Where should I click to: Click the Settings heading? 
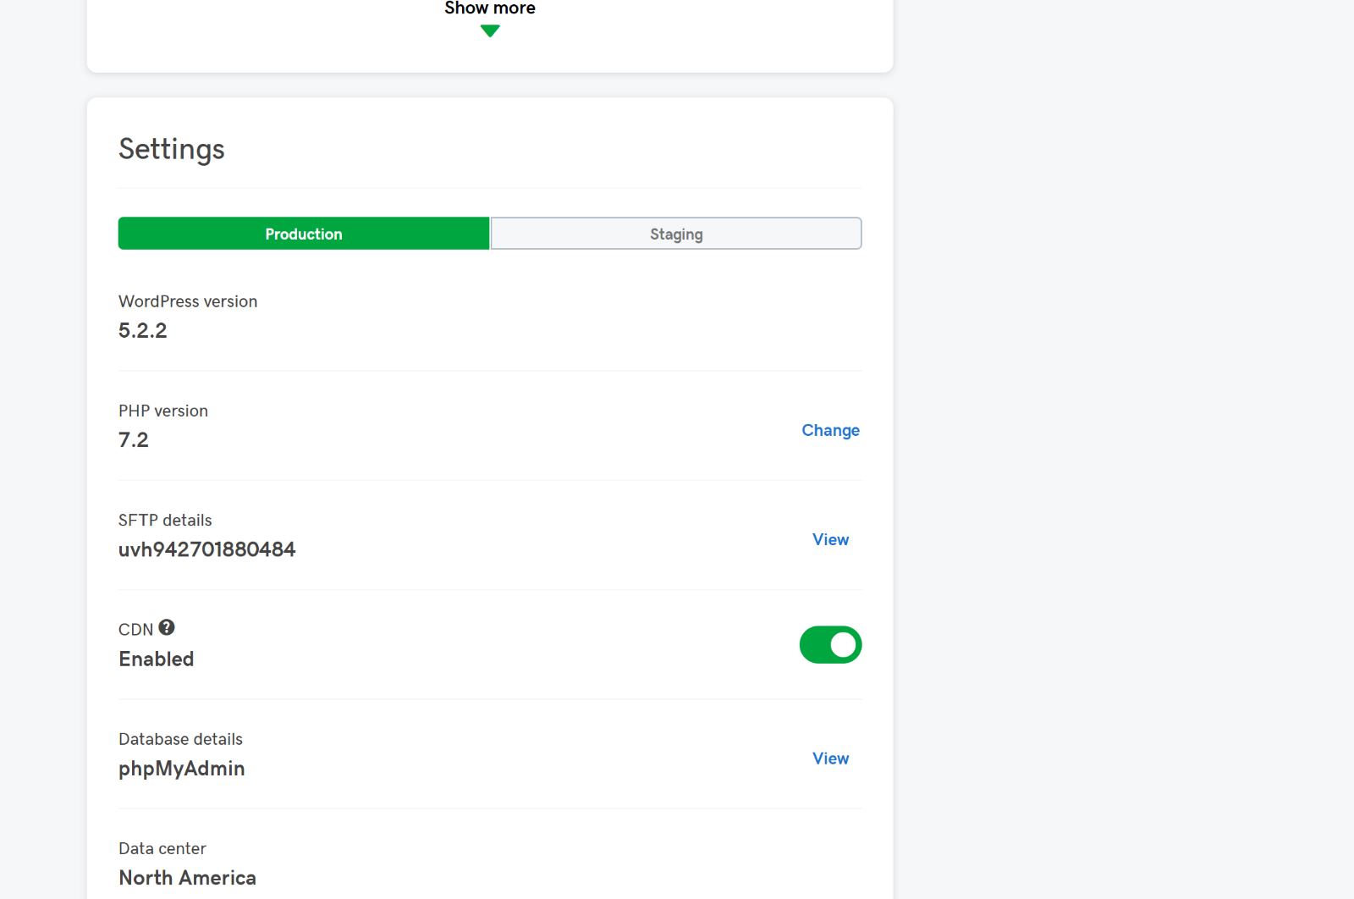(x=172, y=149)
